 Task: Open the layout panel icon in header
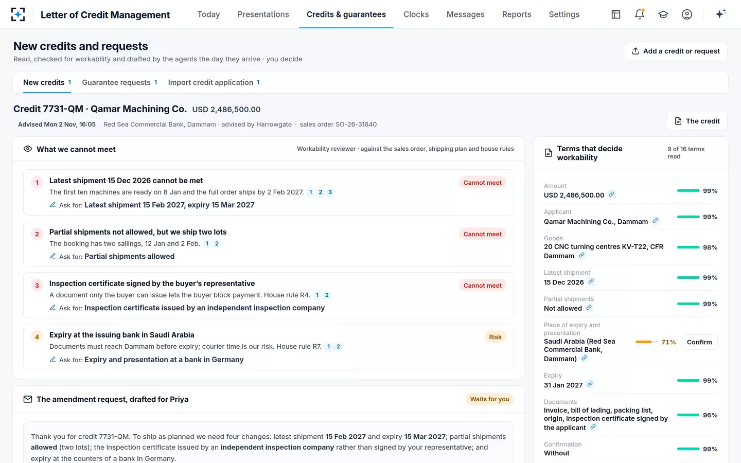[x=616, y=14]
